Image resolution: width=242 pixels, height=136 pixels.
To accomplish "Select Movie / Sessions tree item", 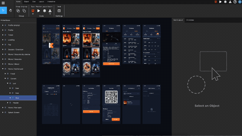I will point(15,59).
